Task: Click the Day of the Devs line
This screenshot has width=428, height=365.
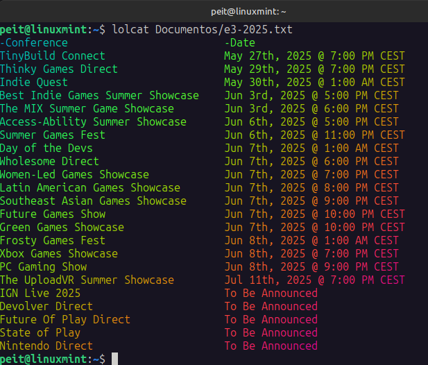Action: click(x=46, y=148)
